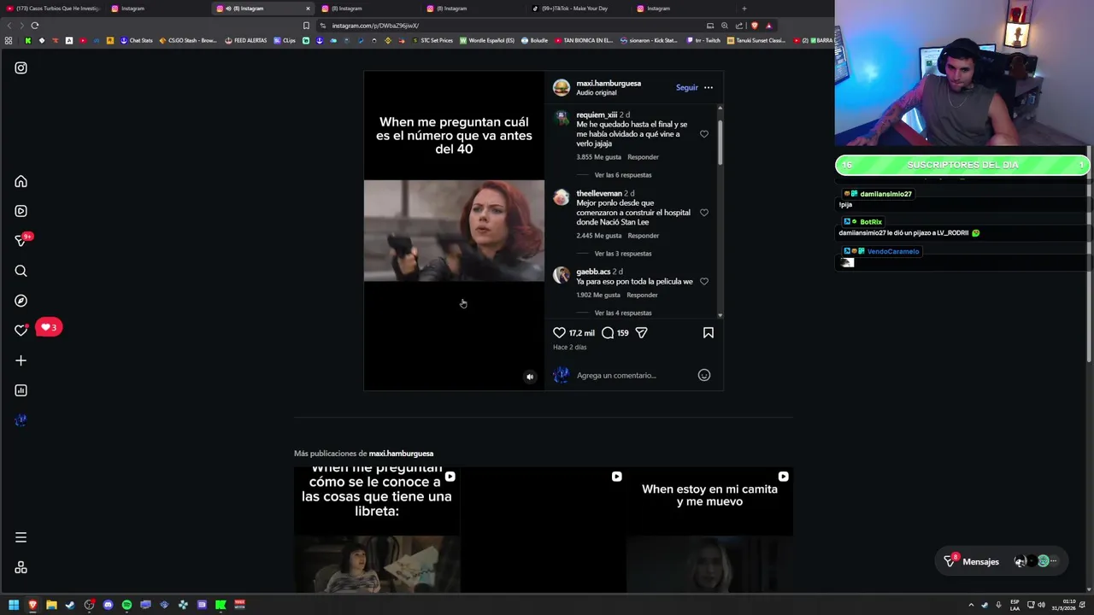Open the Search icon in sidebar
The width and height of the screenshot is (1094, 615).
click(x=21, y=271)
